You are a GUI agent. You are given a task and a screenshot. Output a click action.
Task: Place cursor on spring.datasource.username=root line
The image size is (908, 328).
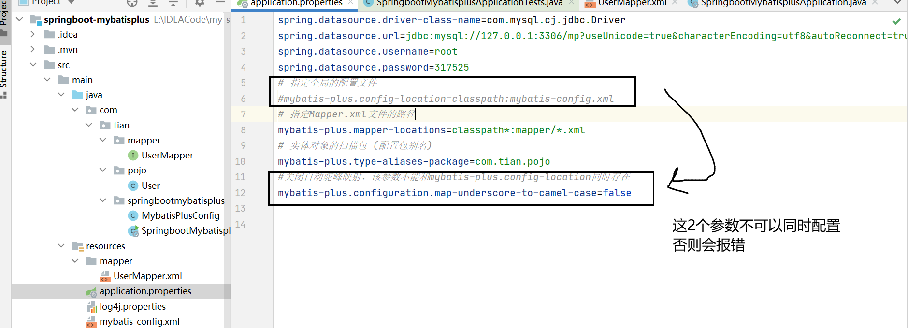367,51
